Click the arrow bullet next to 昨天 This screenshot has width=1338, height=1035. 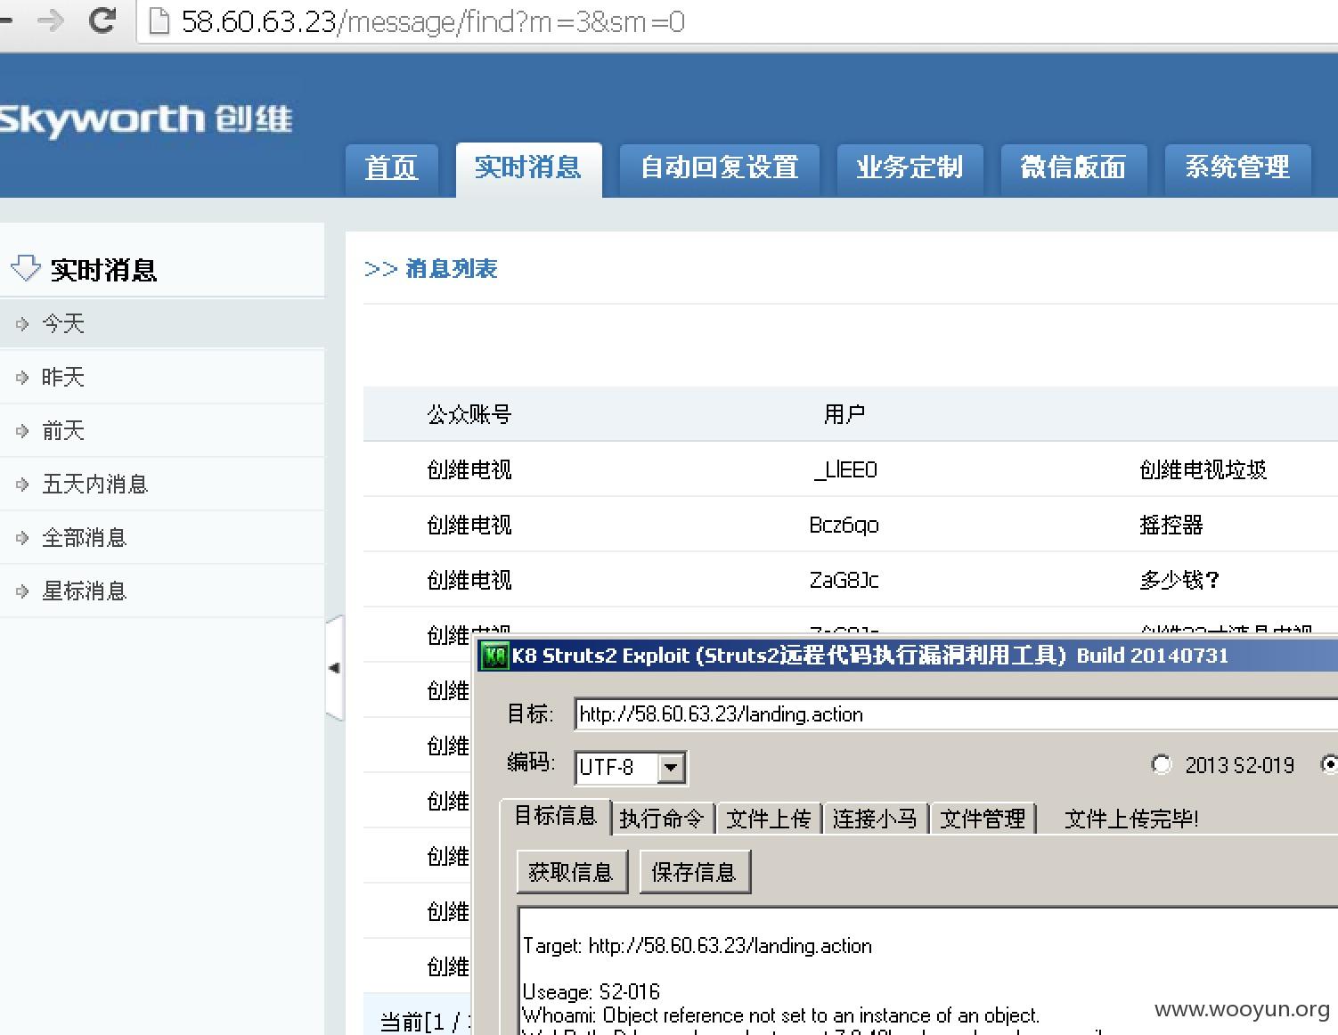pyautogui.click(x=22, y=378)
